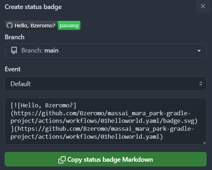Click the bold 'main' branch name
Image resolution: width=212 pixels, height=170 pixels.
click(52, 51)
